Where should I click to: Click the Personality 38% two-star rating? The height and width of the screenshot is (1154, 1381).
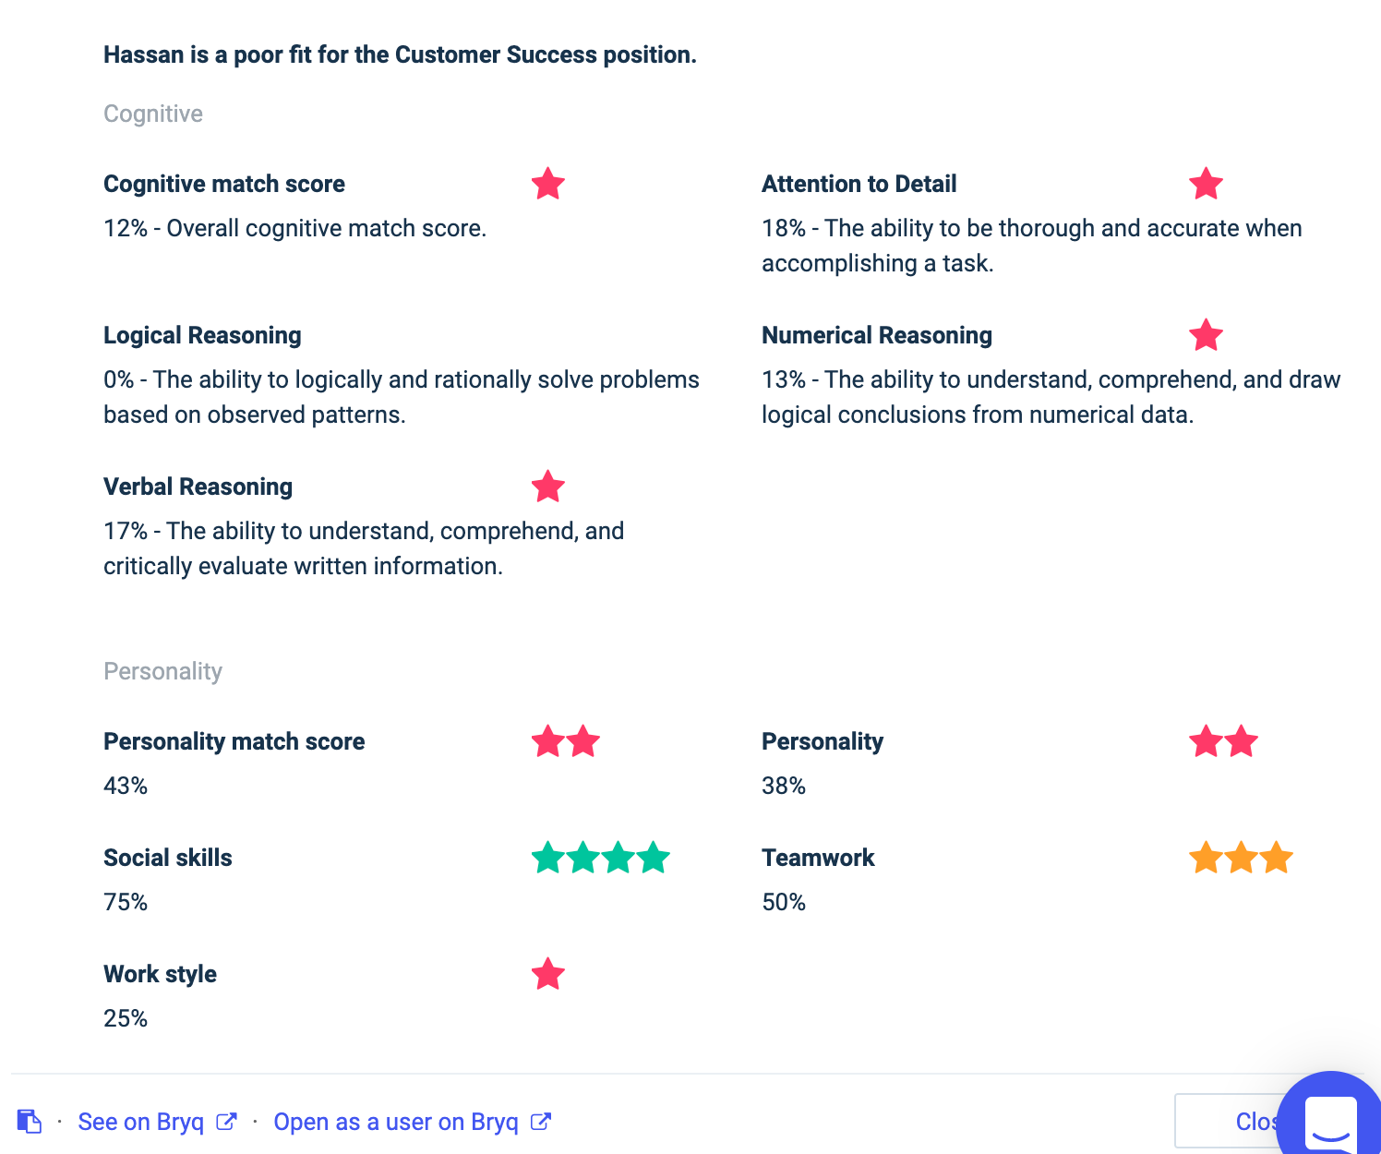click(x=1223, y=741)
